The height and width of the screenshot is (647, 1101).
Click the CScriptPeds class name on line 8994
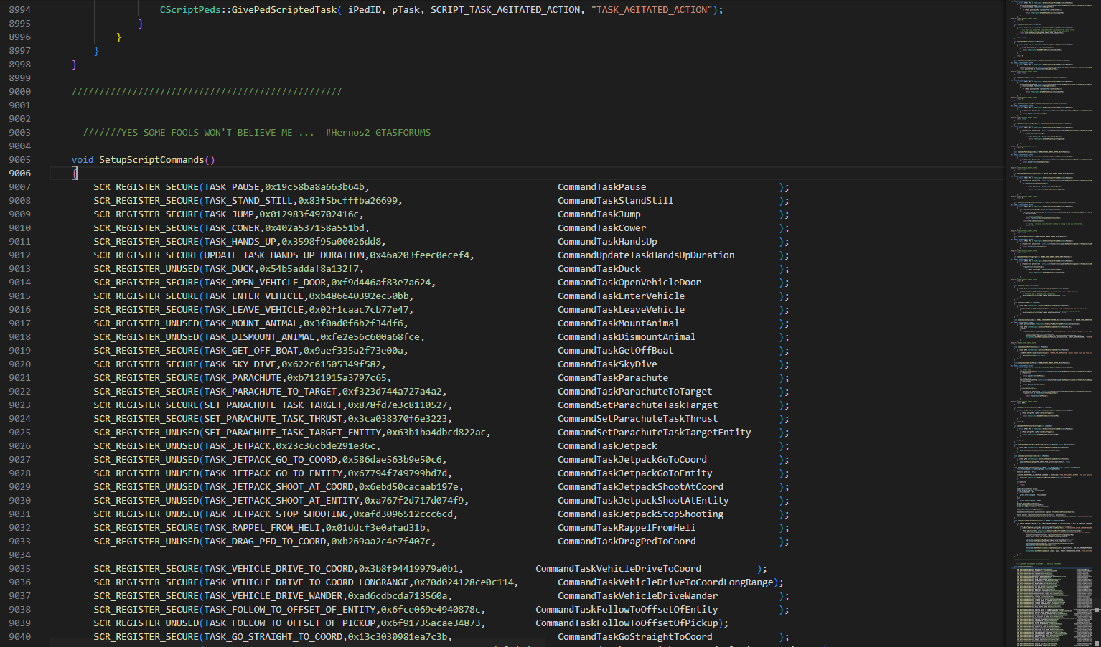coord(189,10)
